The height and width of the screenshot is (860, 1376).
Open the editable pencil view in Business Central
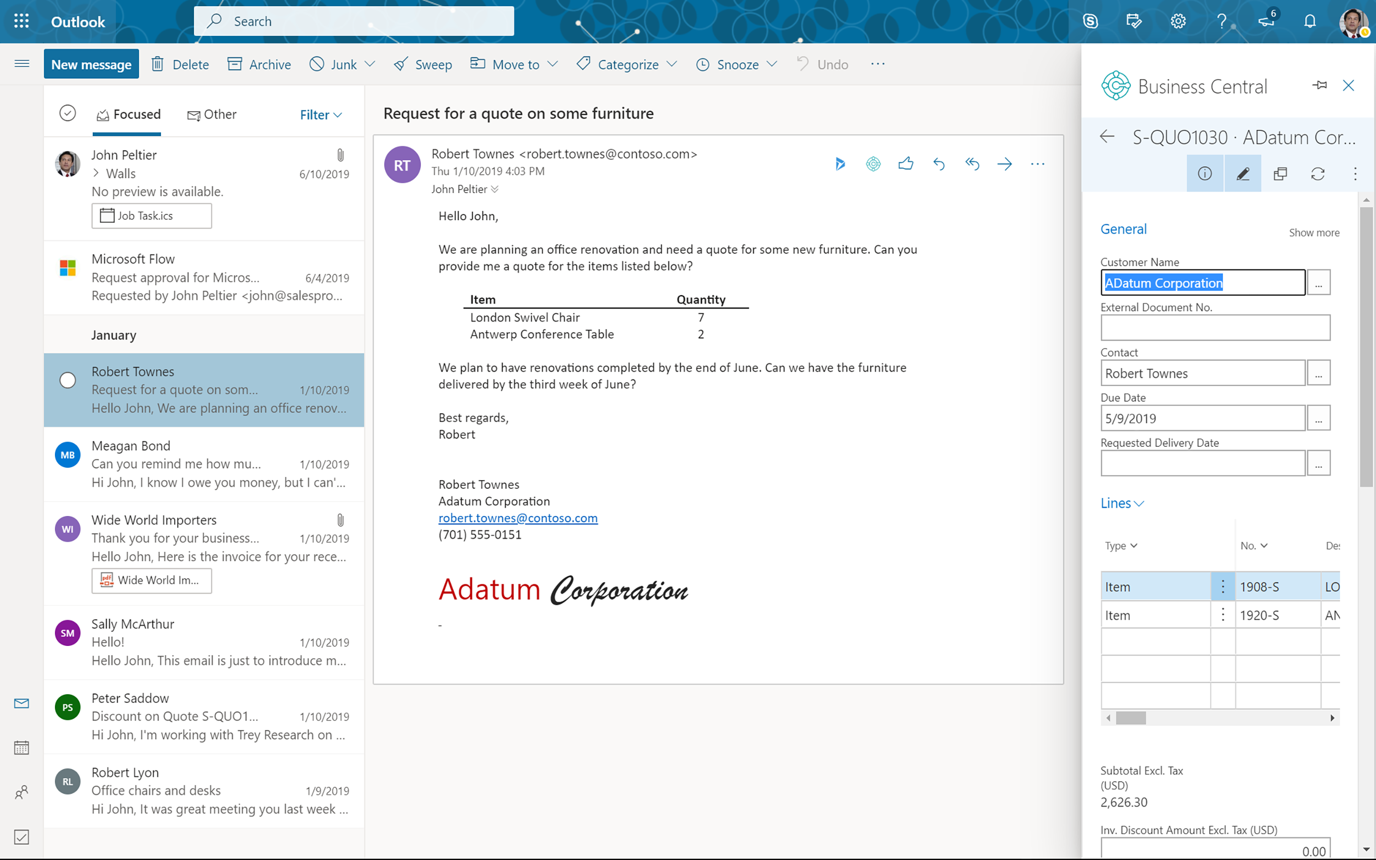[x=1243, y=173]
